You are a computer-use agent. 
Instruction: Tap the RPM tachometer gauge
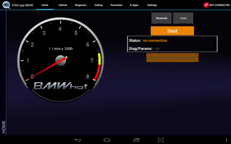pos(61,60)
